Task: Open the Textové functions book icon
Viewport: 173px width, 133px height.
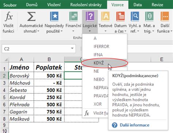Action: pyautogui.click(x=105, y=16)
